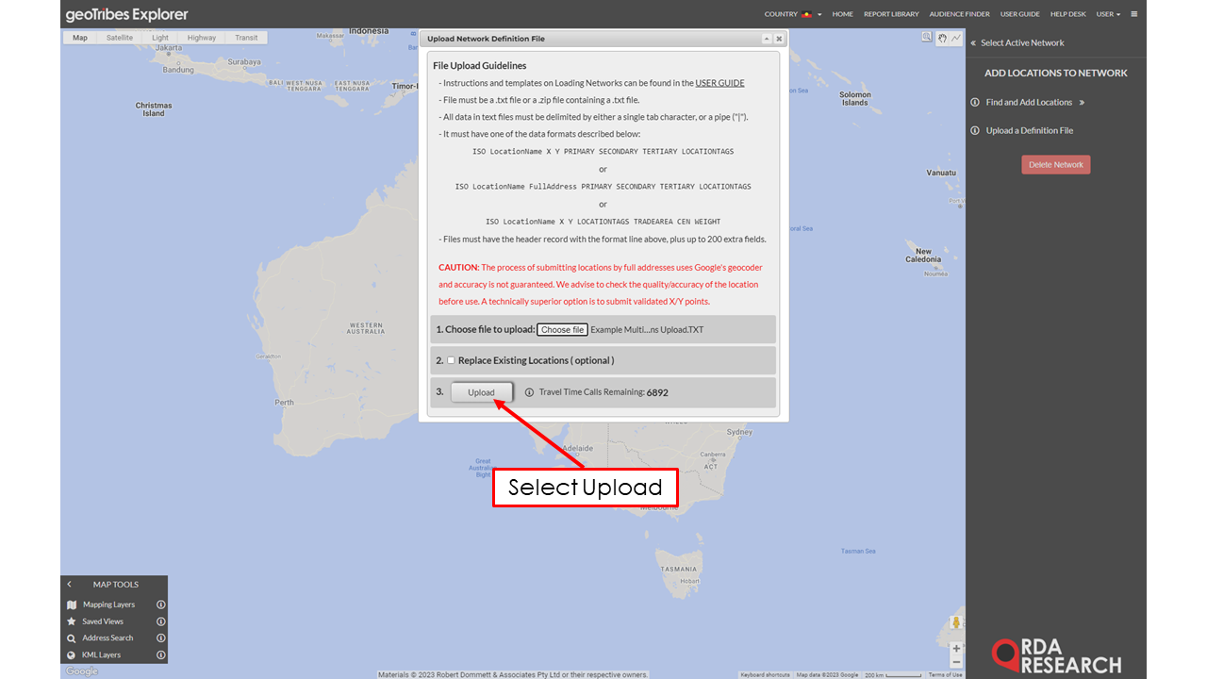Click the 6892 travel time calls value
Screen dimensions: 1207x679
tap(657, 392)
